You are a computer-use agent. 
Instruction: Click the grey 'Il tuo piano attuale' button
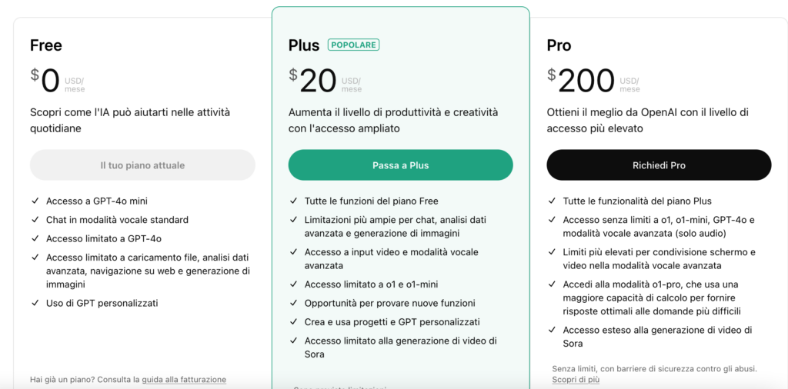[x=142, y=165]
